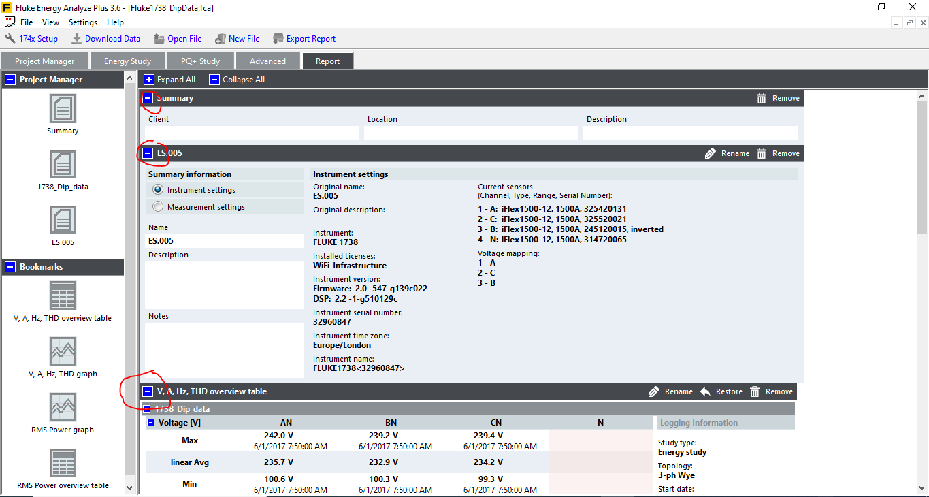Collapse the 1738_Dip_data subsection
The image size is (929, 497).
[146, 409]
